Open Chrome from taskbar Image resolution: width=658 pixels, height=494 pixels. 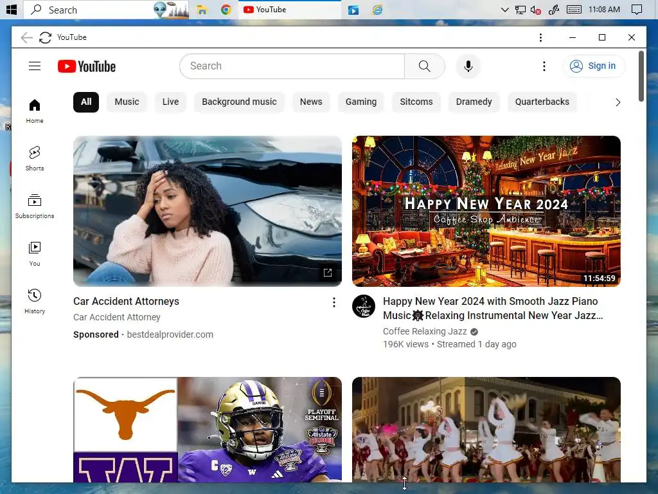(x=226, y=10)
